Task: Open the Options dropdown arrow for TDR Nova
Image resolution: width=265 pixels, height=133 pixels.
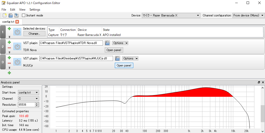Action: [x=126, y=43]
